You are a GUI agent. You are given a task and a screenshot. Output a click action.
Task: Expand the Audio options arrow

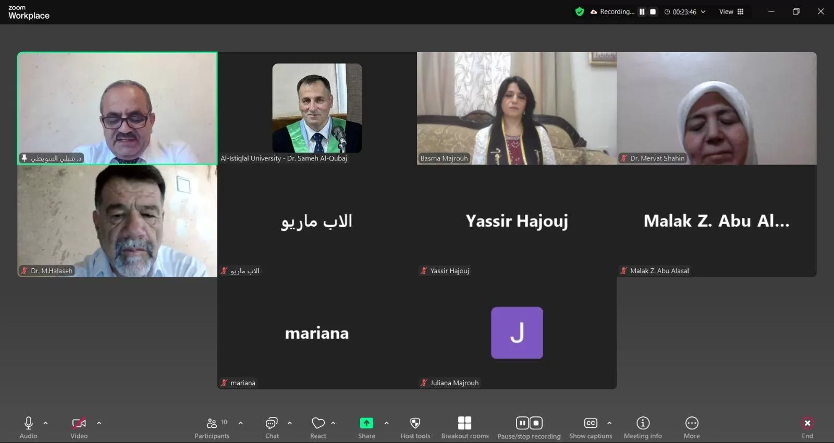(46, 423)
